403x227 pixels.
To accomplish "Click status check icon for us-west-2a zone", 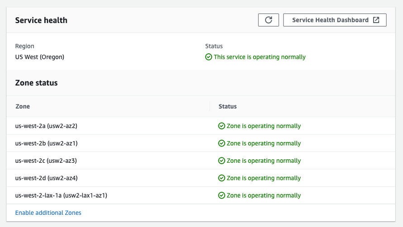I will click(222, 126).
